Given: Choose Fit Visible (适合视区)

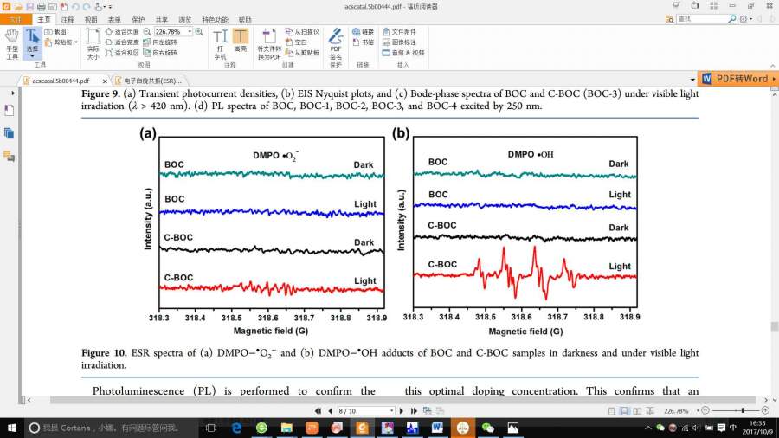Looking at the screenshot, I should coord(122,53).
